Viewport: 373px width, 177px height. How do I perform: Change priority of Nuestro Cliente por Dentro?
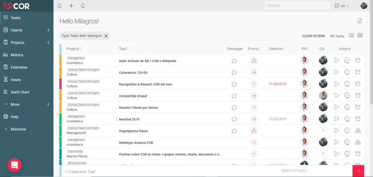click(x=254, y=107)
